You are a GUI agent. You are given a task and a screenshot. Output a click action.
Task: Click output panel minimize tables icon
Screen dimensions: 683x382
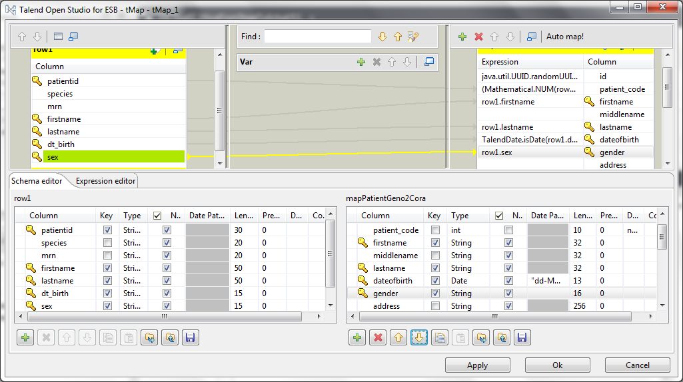(532, 37)
